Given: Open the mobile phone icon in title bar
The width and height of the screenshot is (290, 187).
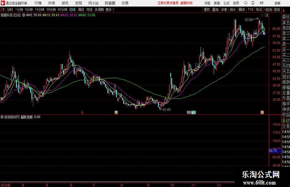Looking at the screenshot, I should coord(253,3).
